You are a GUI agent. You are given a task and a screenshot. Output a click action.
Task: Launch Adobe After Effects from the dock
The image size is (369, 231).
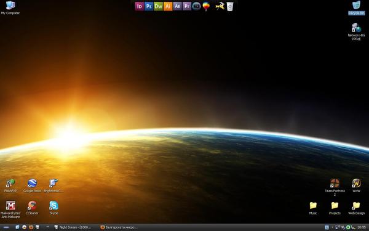(x=178, y=6)
